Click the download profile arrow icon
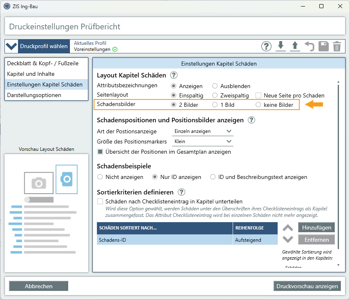This screenshot has height=300, width=350. click(280, 46)
